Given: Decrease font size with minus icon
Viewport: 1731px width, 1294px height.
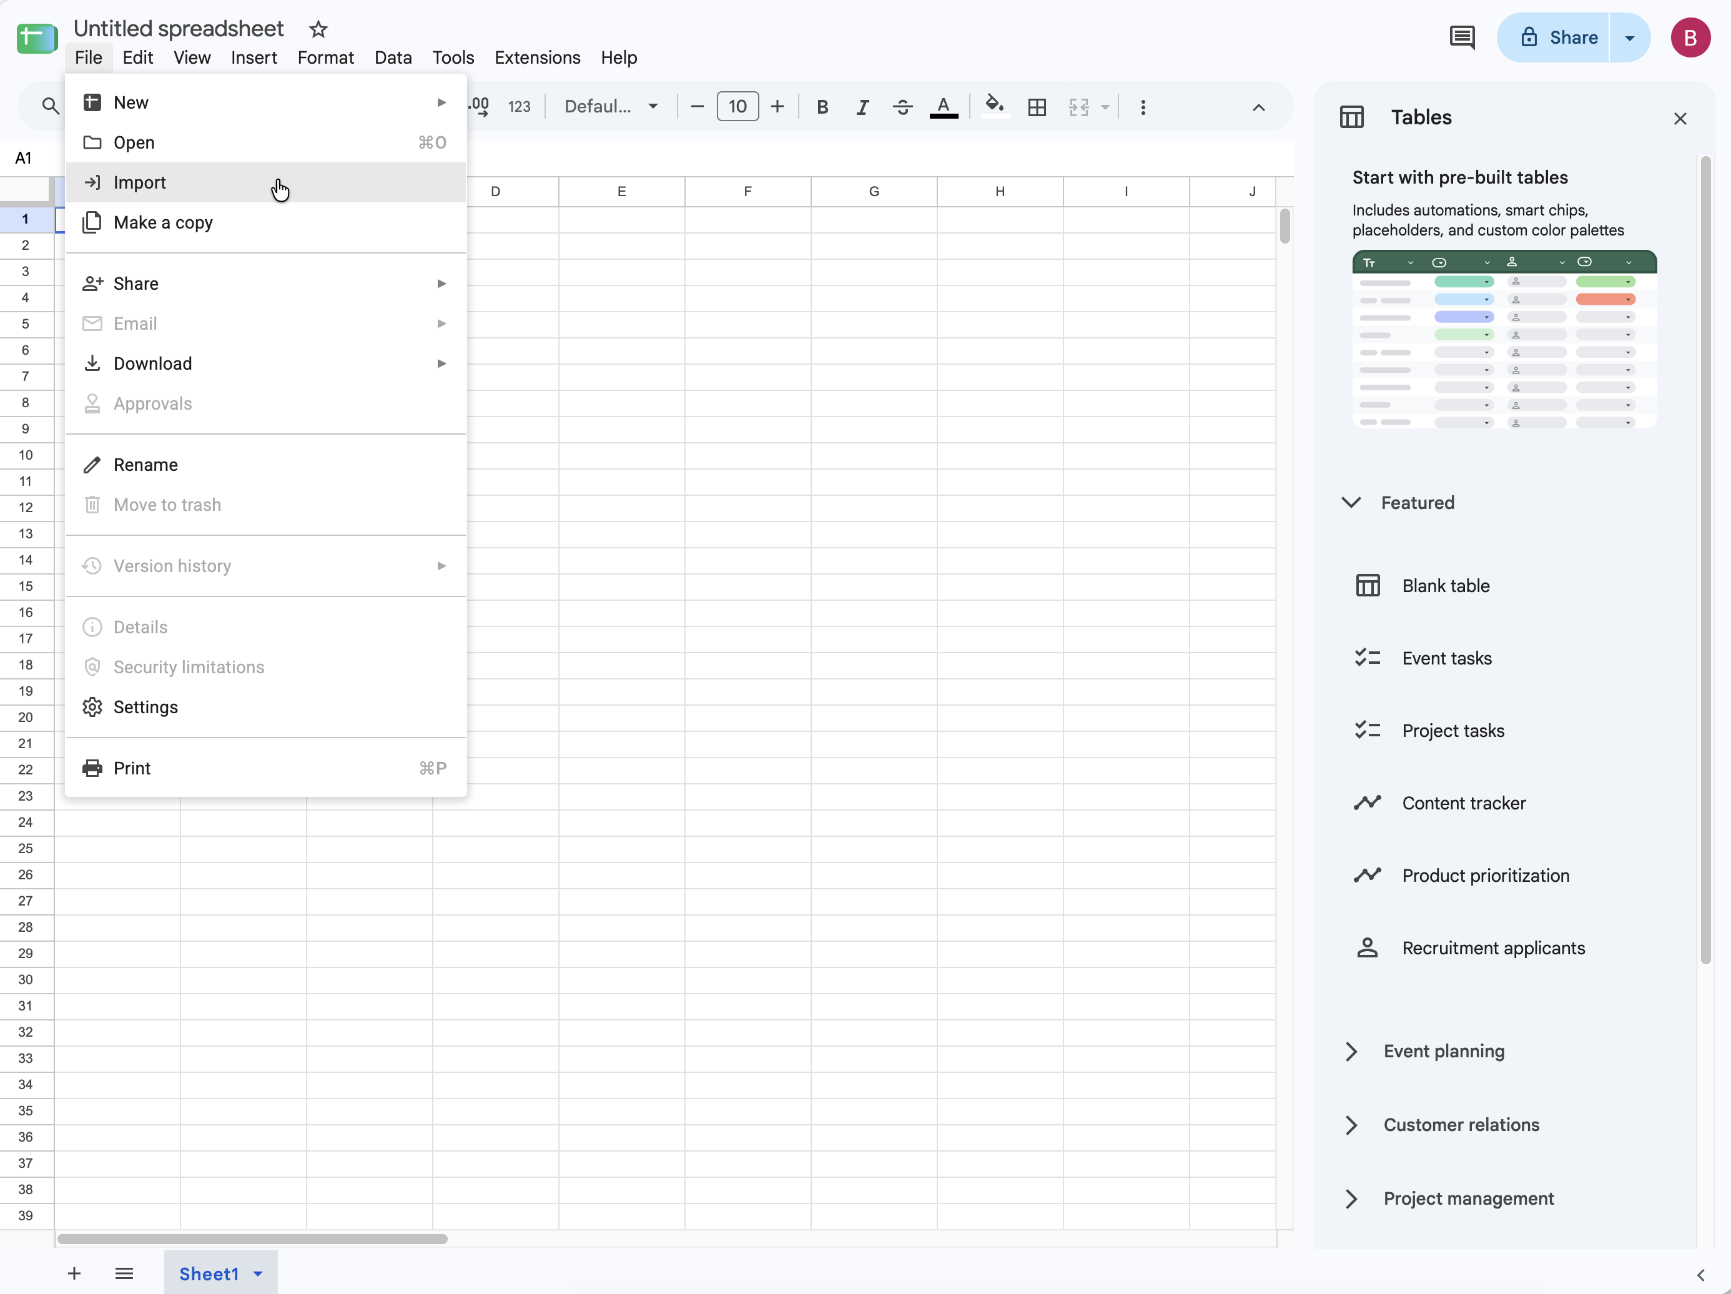Looking at the screenshot, I should tap(698, 106).
